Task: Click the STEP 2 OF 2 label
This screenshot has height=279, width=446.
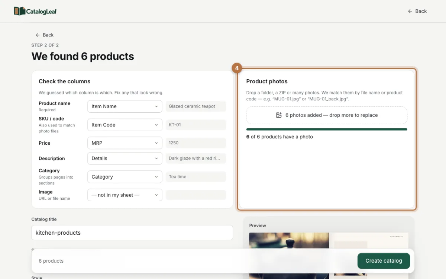Action: pyautogui.click(x=45, y=45)
